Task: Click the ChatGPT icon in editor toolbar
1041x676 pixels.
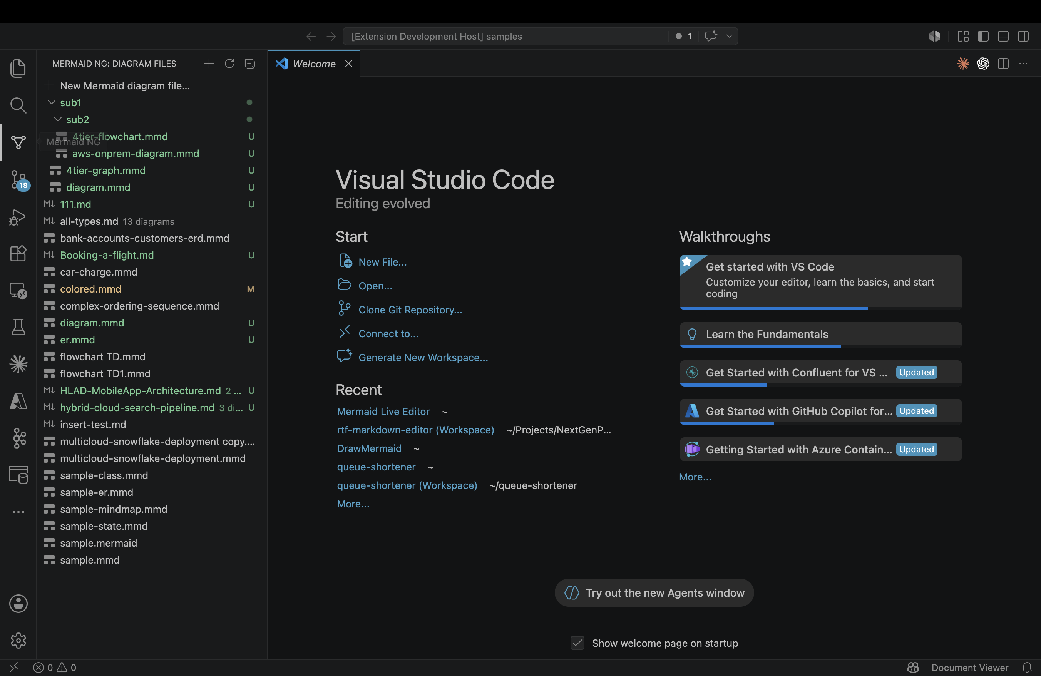Action: coord(983,64)
